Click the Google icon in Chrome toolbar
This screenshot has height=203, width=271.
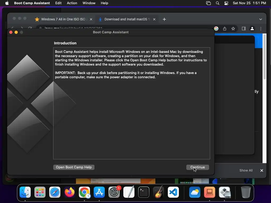216,29
